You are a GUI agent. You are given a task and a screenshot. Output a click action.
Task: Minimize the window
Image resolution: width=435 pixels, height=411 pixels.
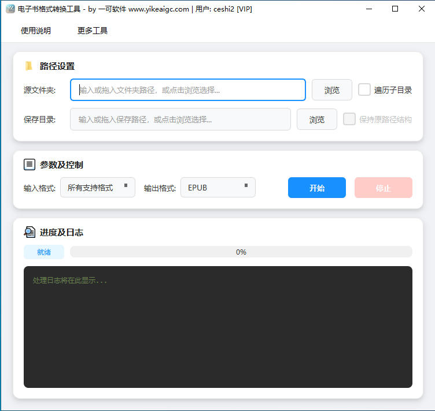click(x=369, y=9)
